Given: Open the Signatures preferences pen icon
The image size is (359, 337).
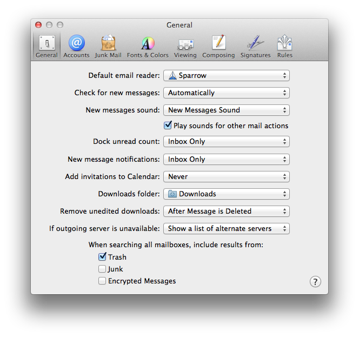Looking at the screenshot, I should (x=255, y=43).
